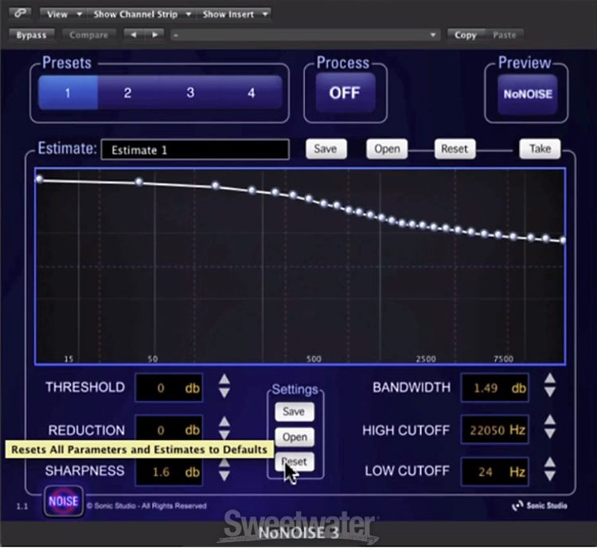The width and height of the screenshot is (597, 550).
Task: Save settings in Settings panel
Action: [295, 411]
